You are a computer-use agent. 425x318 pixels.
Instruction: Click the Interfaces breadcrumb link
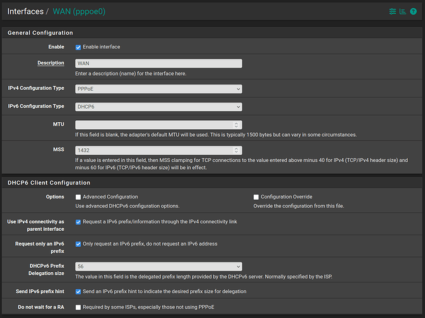coord(25,11)
